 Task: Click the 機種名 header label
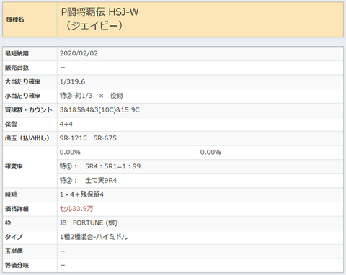click(15, 19)
